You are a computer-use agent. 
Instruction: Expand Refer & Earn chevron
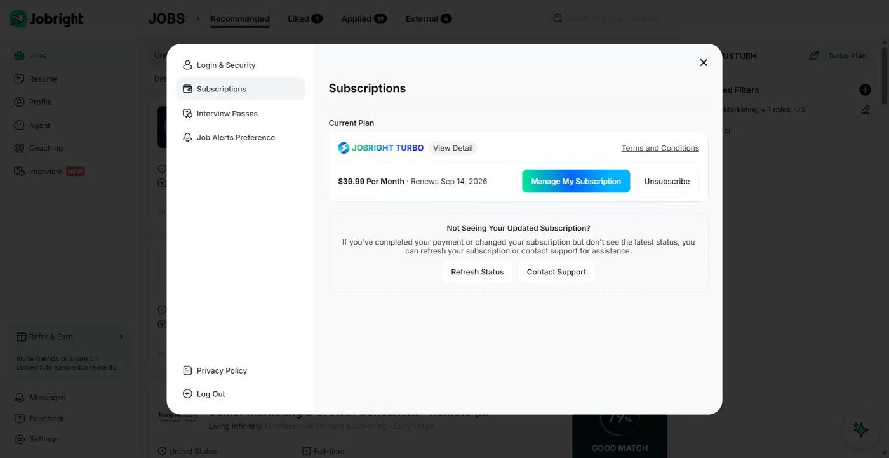click(x=121, y=337)
